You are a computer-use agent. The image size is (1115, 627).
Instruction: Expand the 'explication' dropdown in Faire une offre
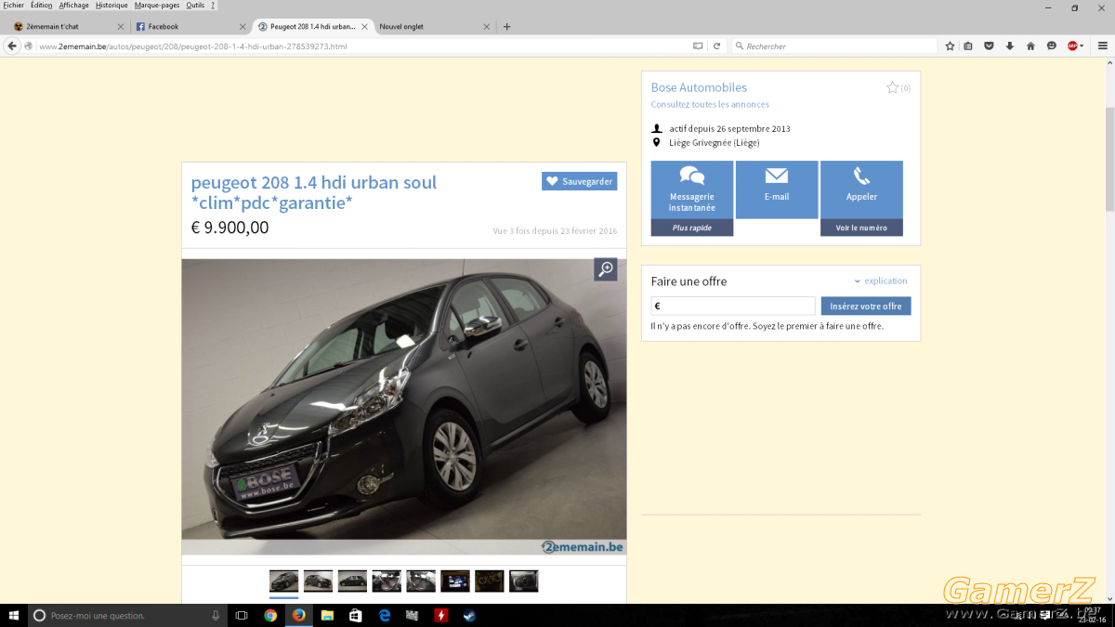click(x=880, y=281)
